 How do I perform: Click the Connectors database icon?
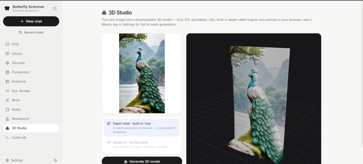click(x=7, y=72)
